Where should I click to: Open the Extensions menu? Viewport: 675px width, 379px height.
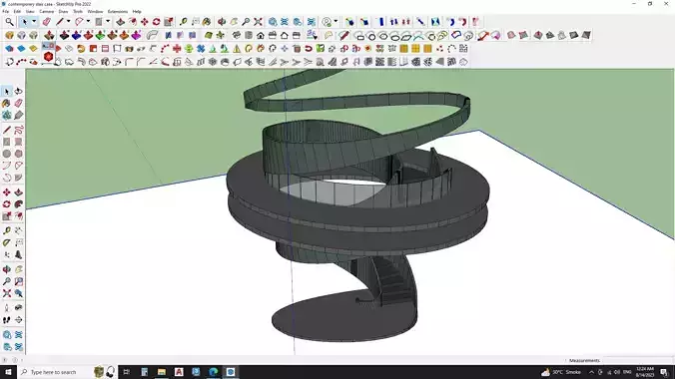click(x=118, y=12)
